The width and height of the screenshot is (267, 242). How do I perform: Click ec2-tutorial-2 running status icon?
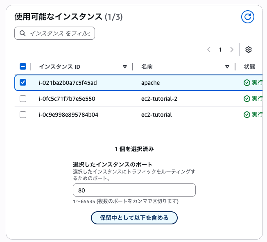click(247, 99)
